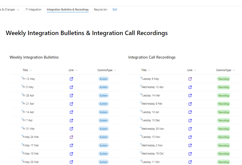Open the Fri 5 May bulletin title
242x165 pixels.
pyautogui.click(x=28, y=87)
